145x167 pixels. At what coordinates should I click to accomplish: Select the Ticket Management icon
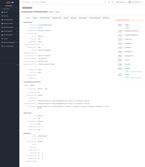(x=2, y=20)
